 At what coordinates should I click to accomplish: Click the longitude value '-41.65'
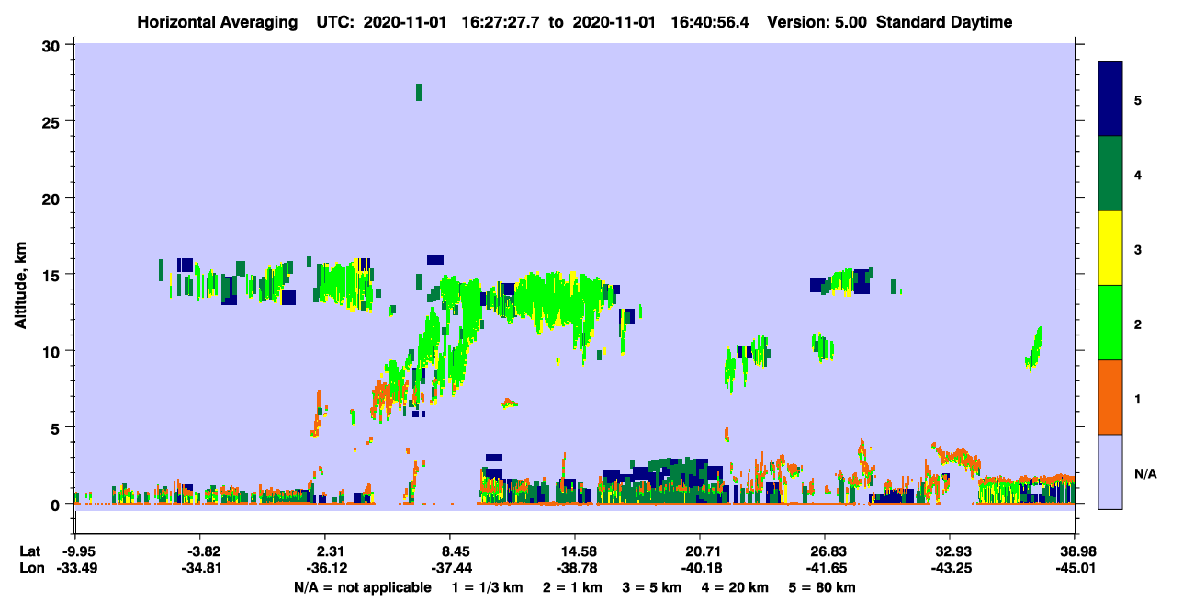(x=825, y=568)
